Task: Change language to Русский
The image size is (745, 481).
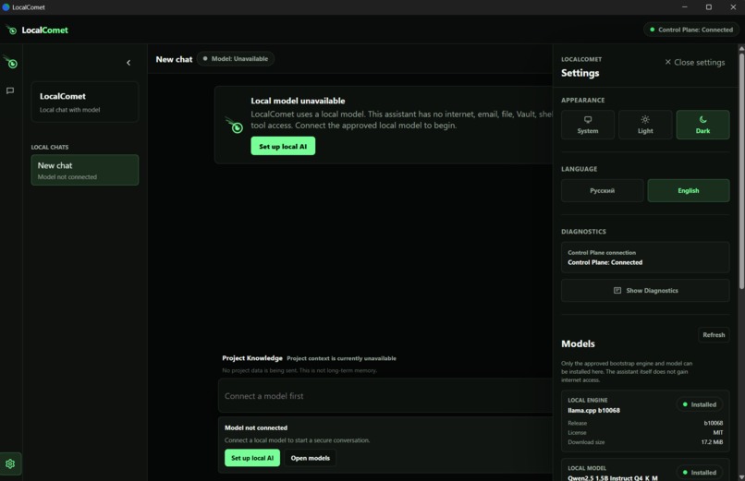Action: click(x=602, y=191)
